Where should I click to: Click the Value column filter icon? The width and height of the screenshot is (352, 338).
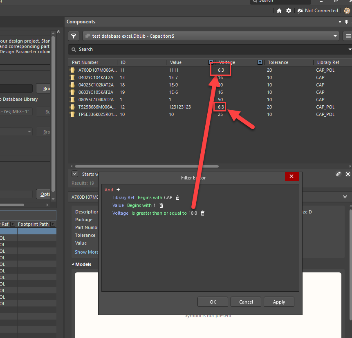[211, 62]
